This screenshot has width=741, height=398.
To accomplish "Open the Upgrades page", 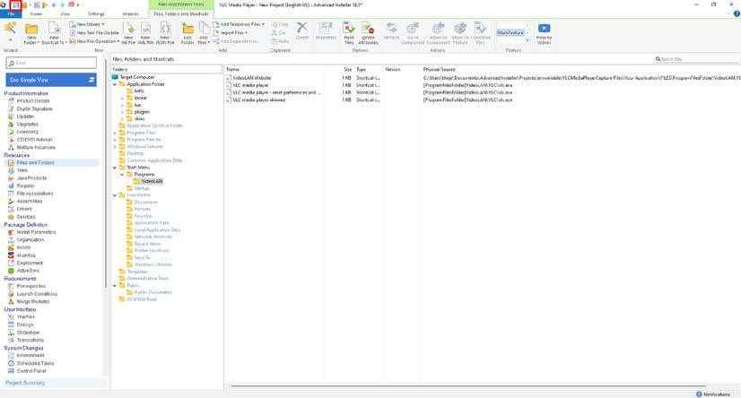I will tap(28, 125).
